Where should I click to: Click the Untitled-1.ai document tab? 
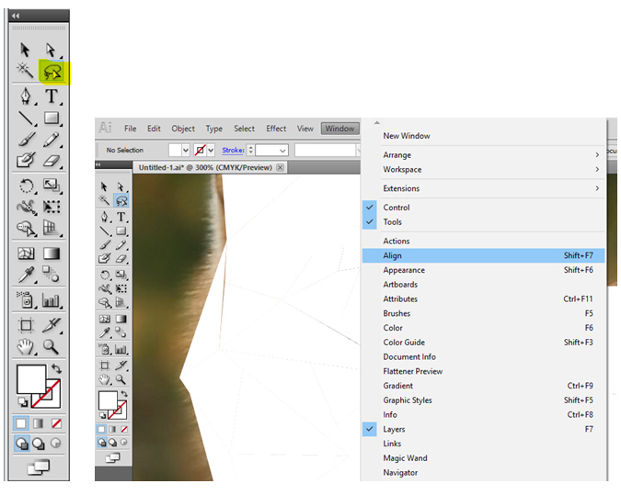(204, 168)
